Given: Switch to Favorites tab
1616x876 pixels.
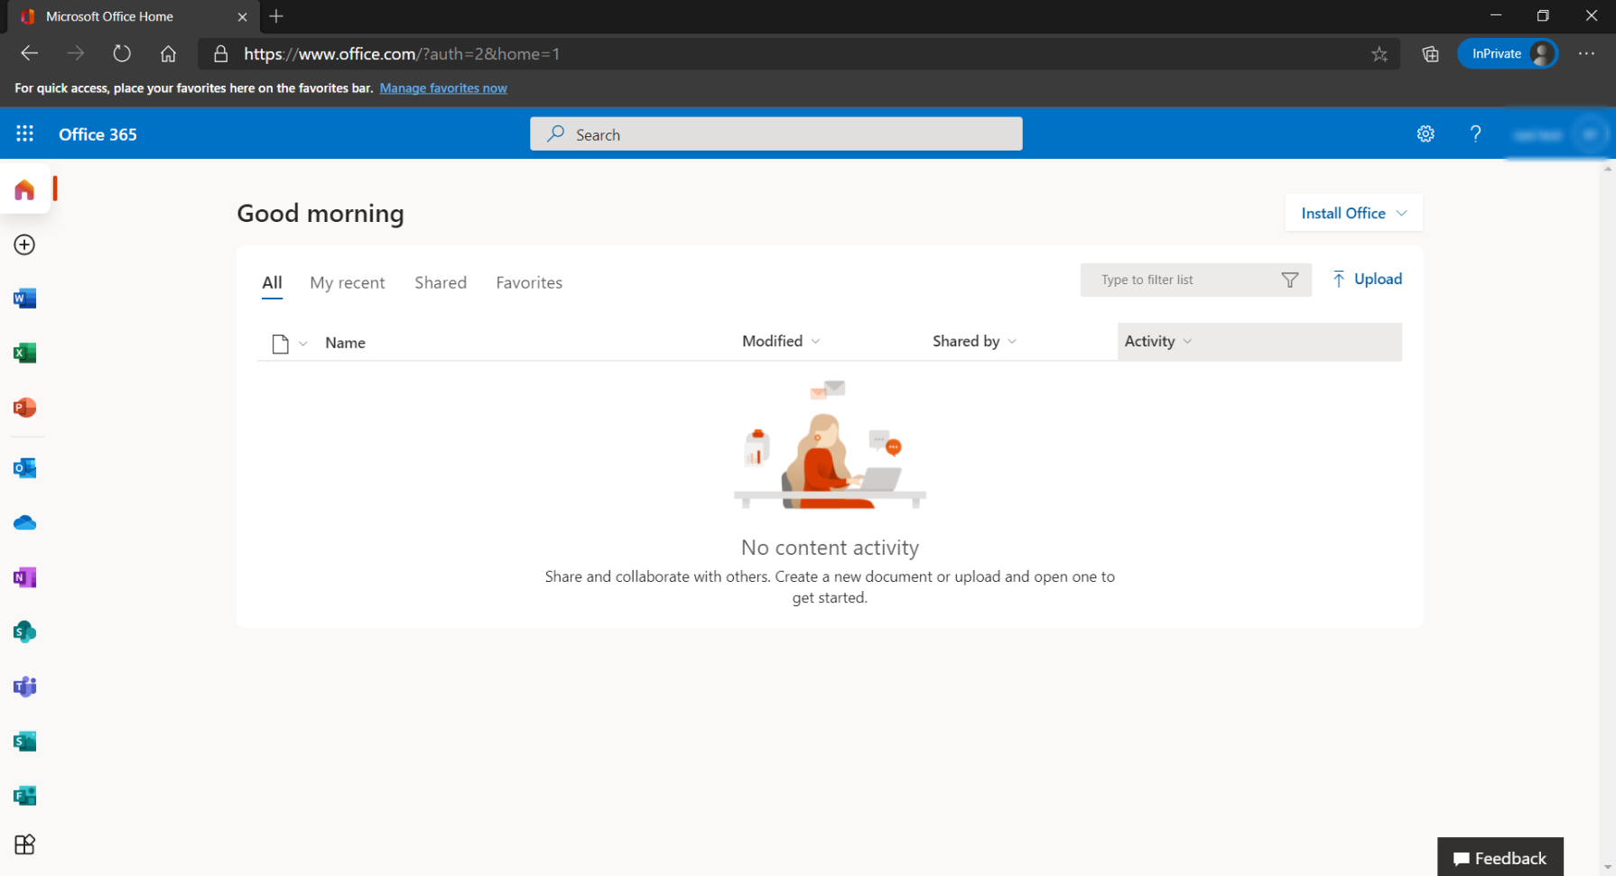Looking at the screenshot, I should [529, 282].
